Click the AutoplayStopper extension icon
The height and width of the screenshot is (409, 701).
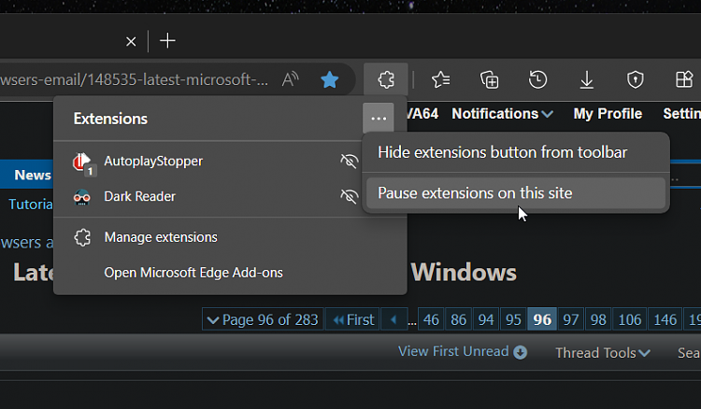[x=82, y=162]
